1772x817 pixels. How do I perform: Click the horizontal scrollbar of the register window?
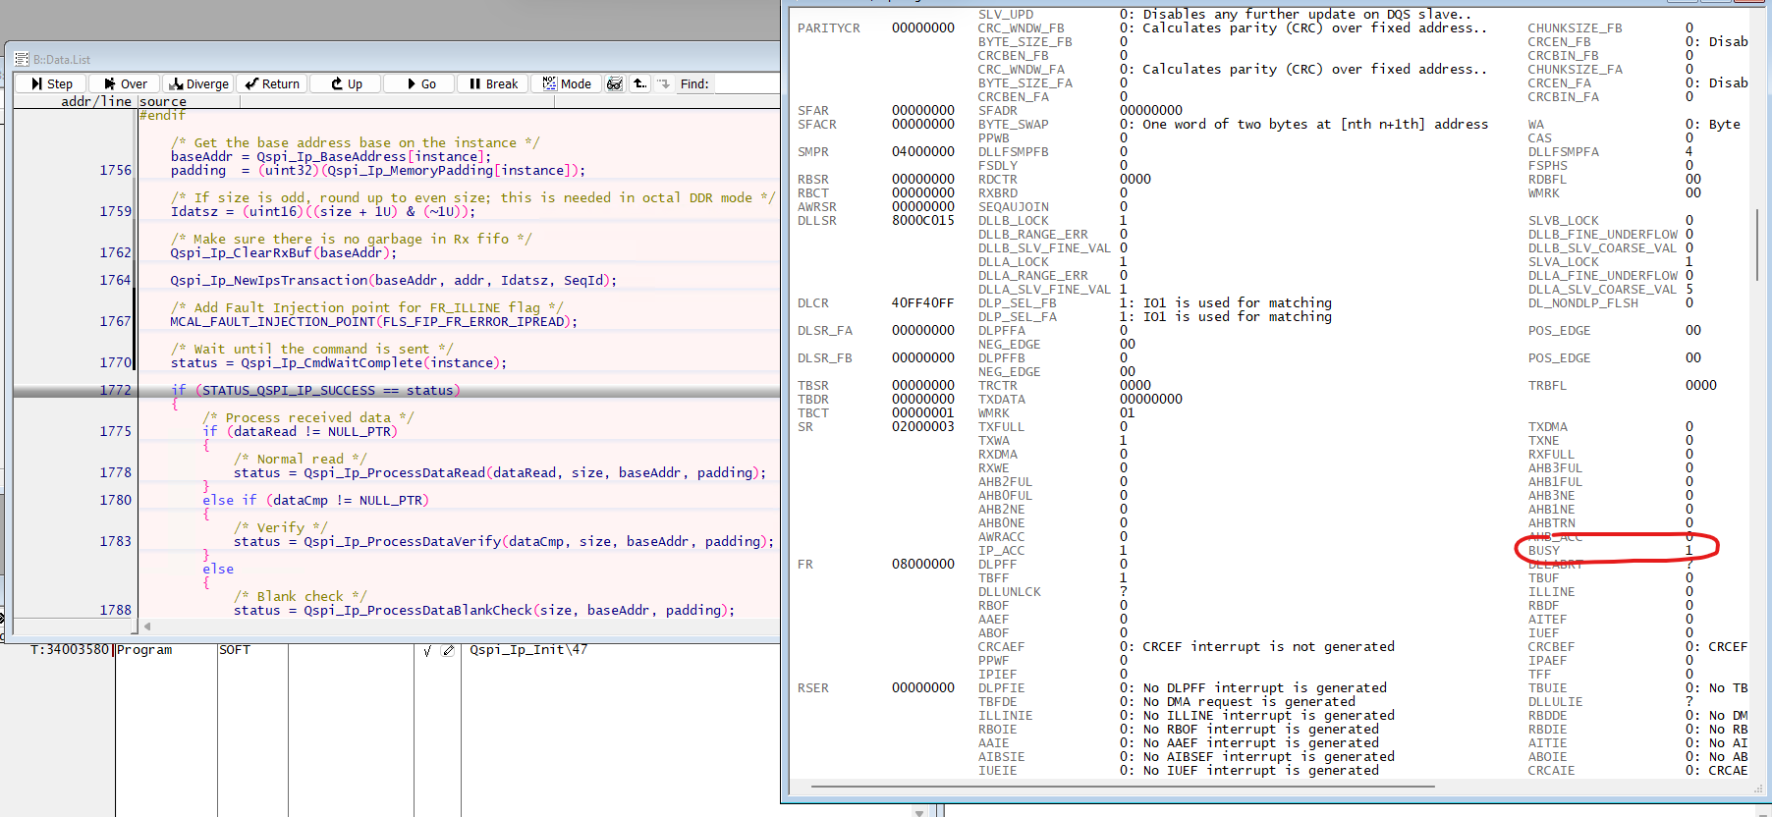pos(1123,787)
